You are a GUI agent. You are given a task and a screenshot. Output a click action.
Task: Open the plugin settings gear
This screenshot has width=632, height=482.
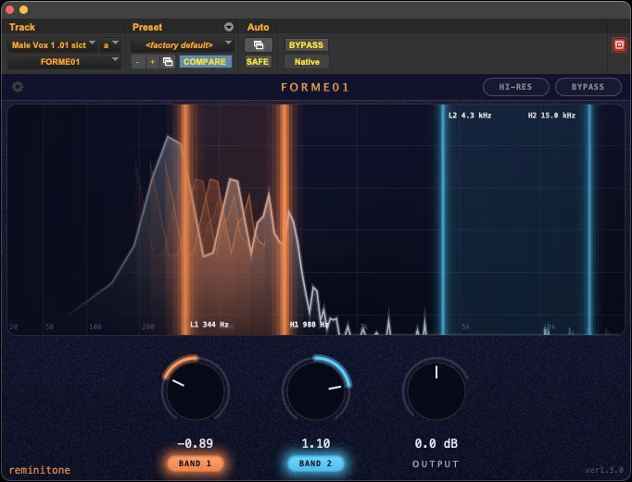tap(18, 87)
